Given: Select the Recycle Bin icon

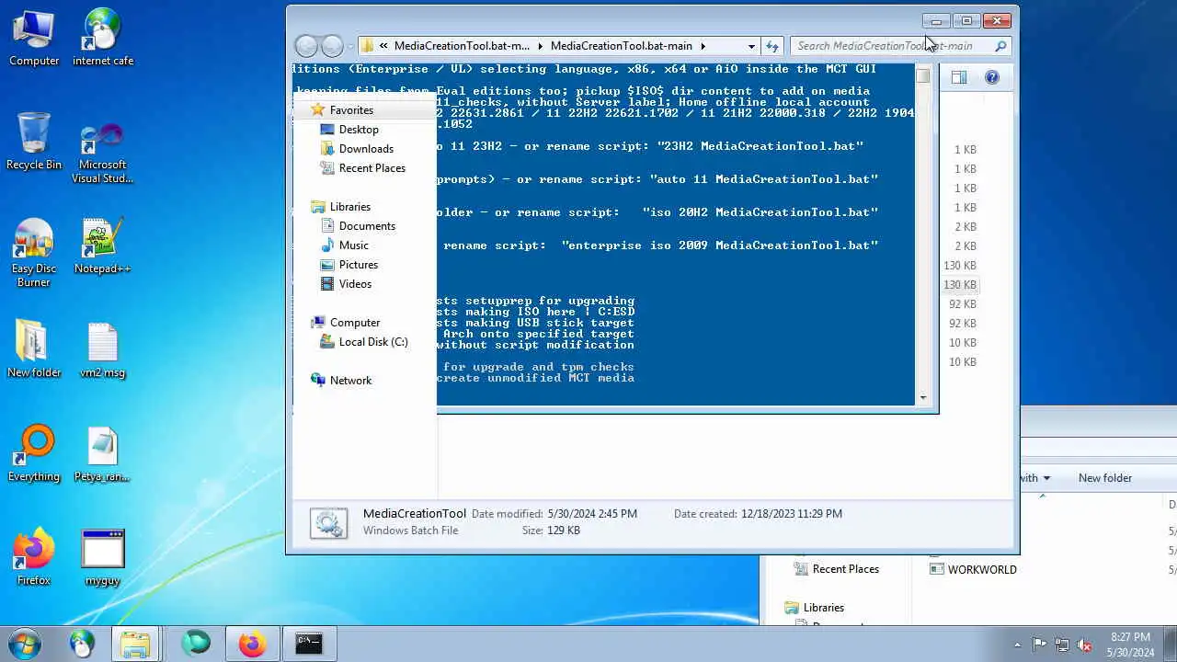Looking at the screenshot, I should [x=34, y=141].
